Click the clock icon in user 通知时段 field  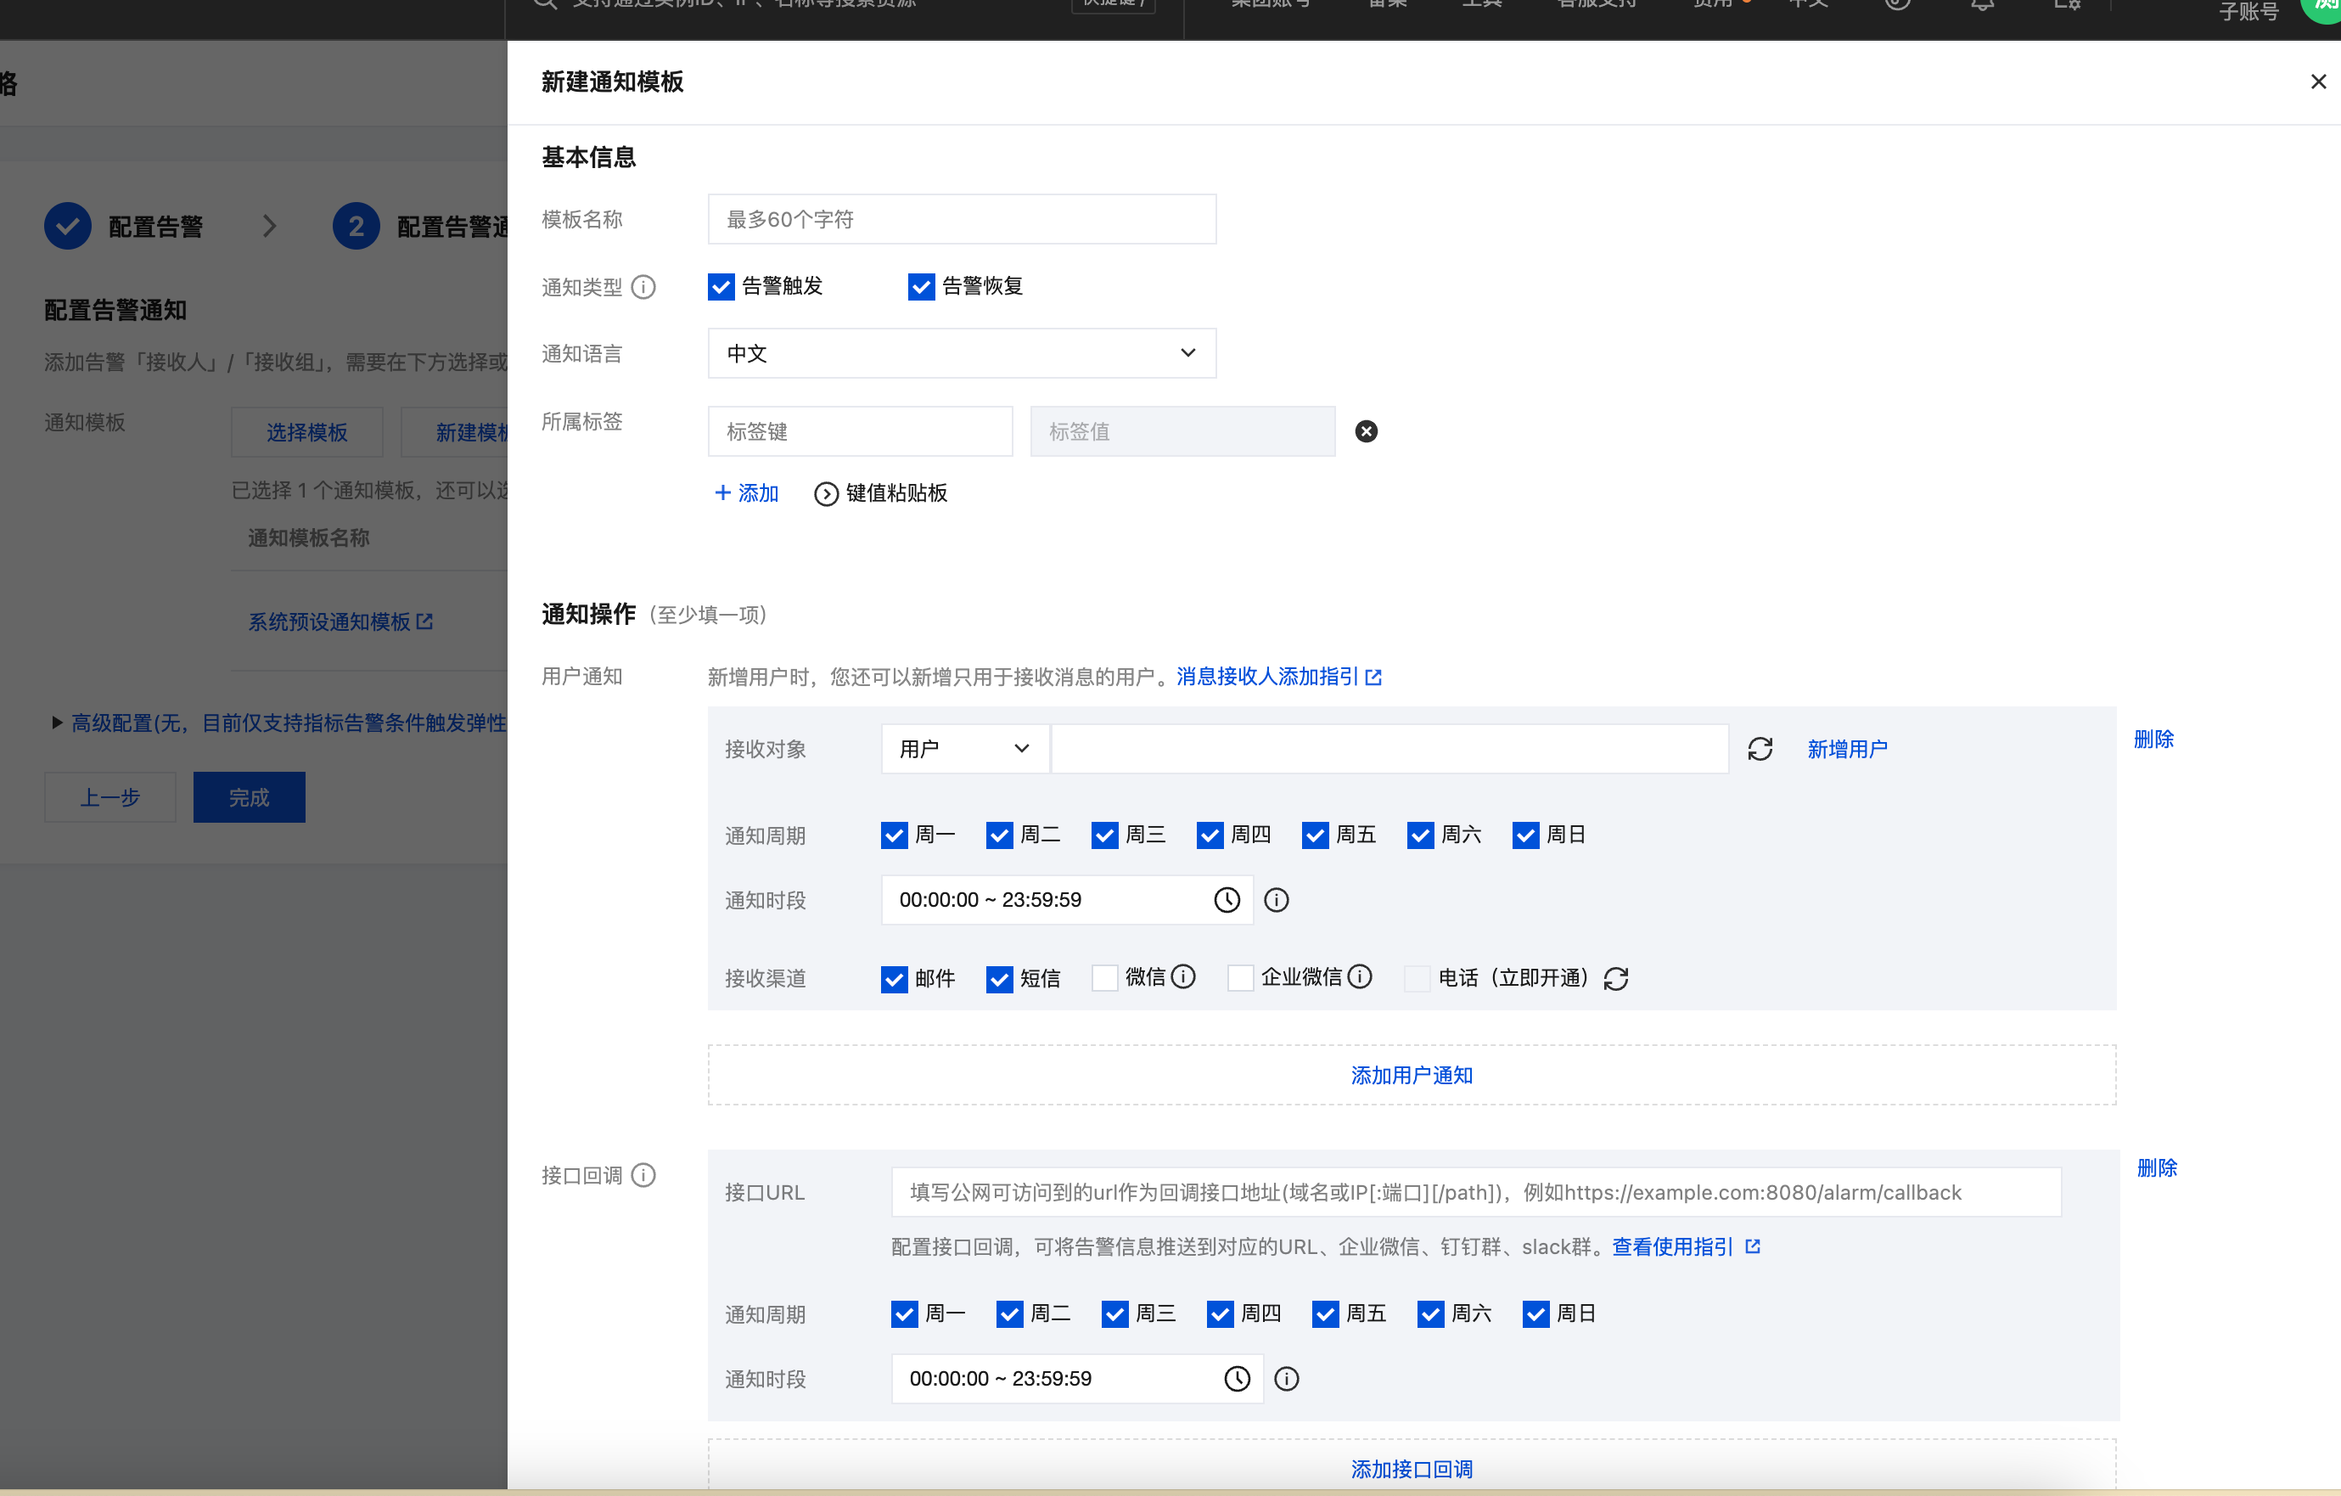pos(1227,900)
